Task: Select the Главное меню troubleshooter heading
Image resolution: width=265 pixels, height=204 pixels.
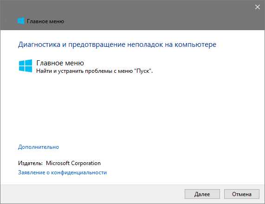Action: pyautogui.click(x=60, y=63)
